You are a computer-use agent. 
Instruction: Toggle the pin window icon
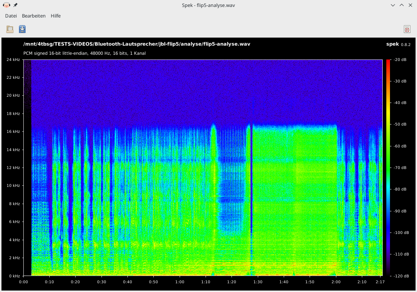[x=15, y=5]
